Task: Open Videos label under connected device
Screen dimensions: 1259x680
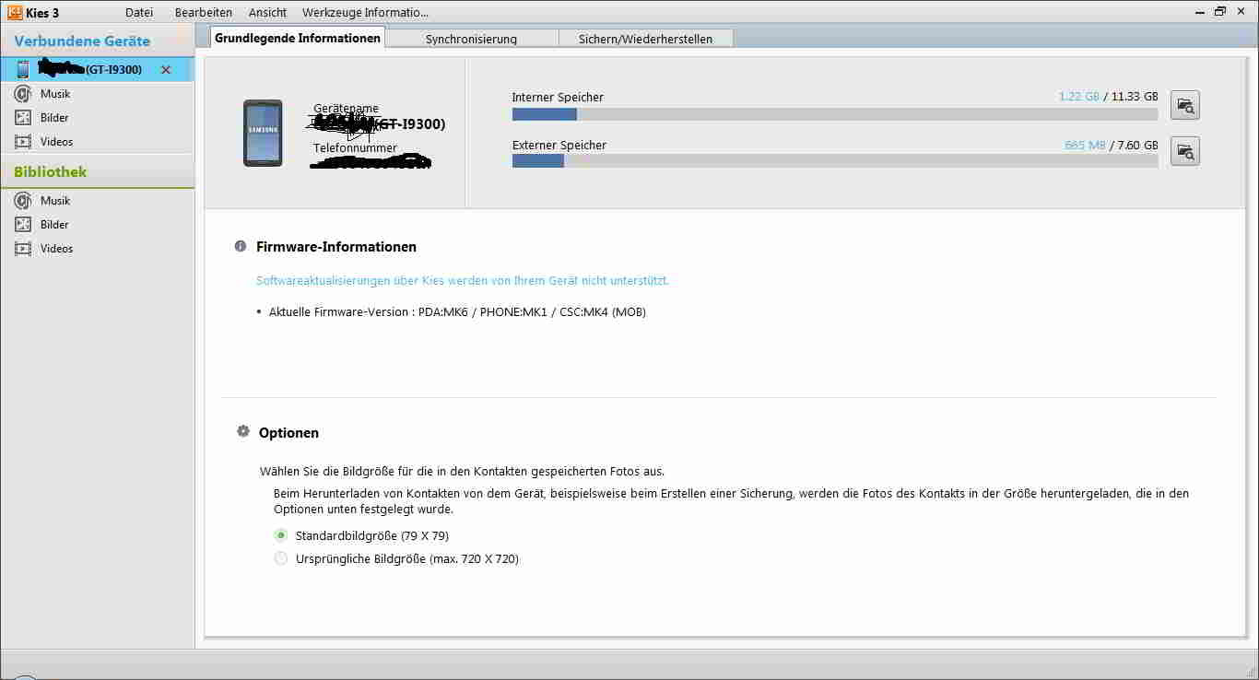Action: coord(56,142)
